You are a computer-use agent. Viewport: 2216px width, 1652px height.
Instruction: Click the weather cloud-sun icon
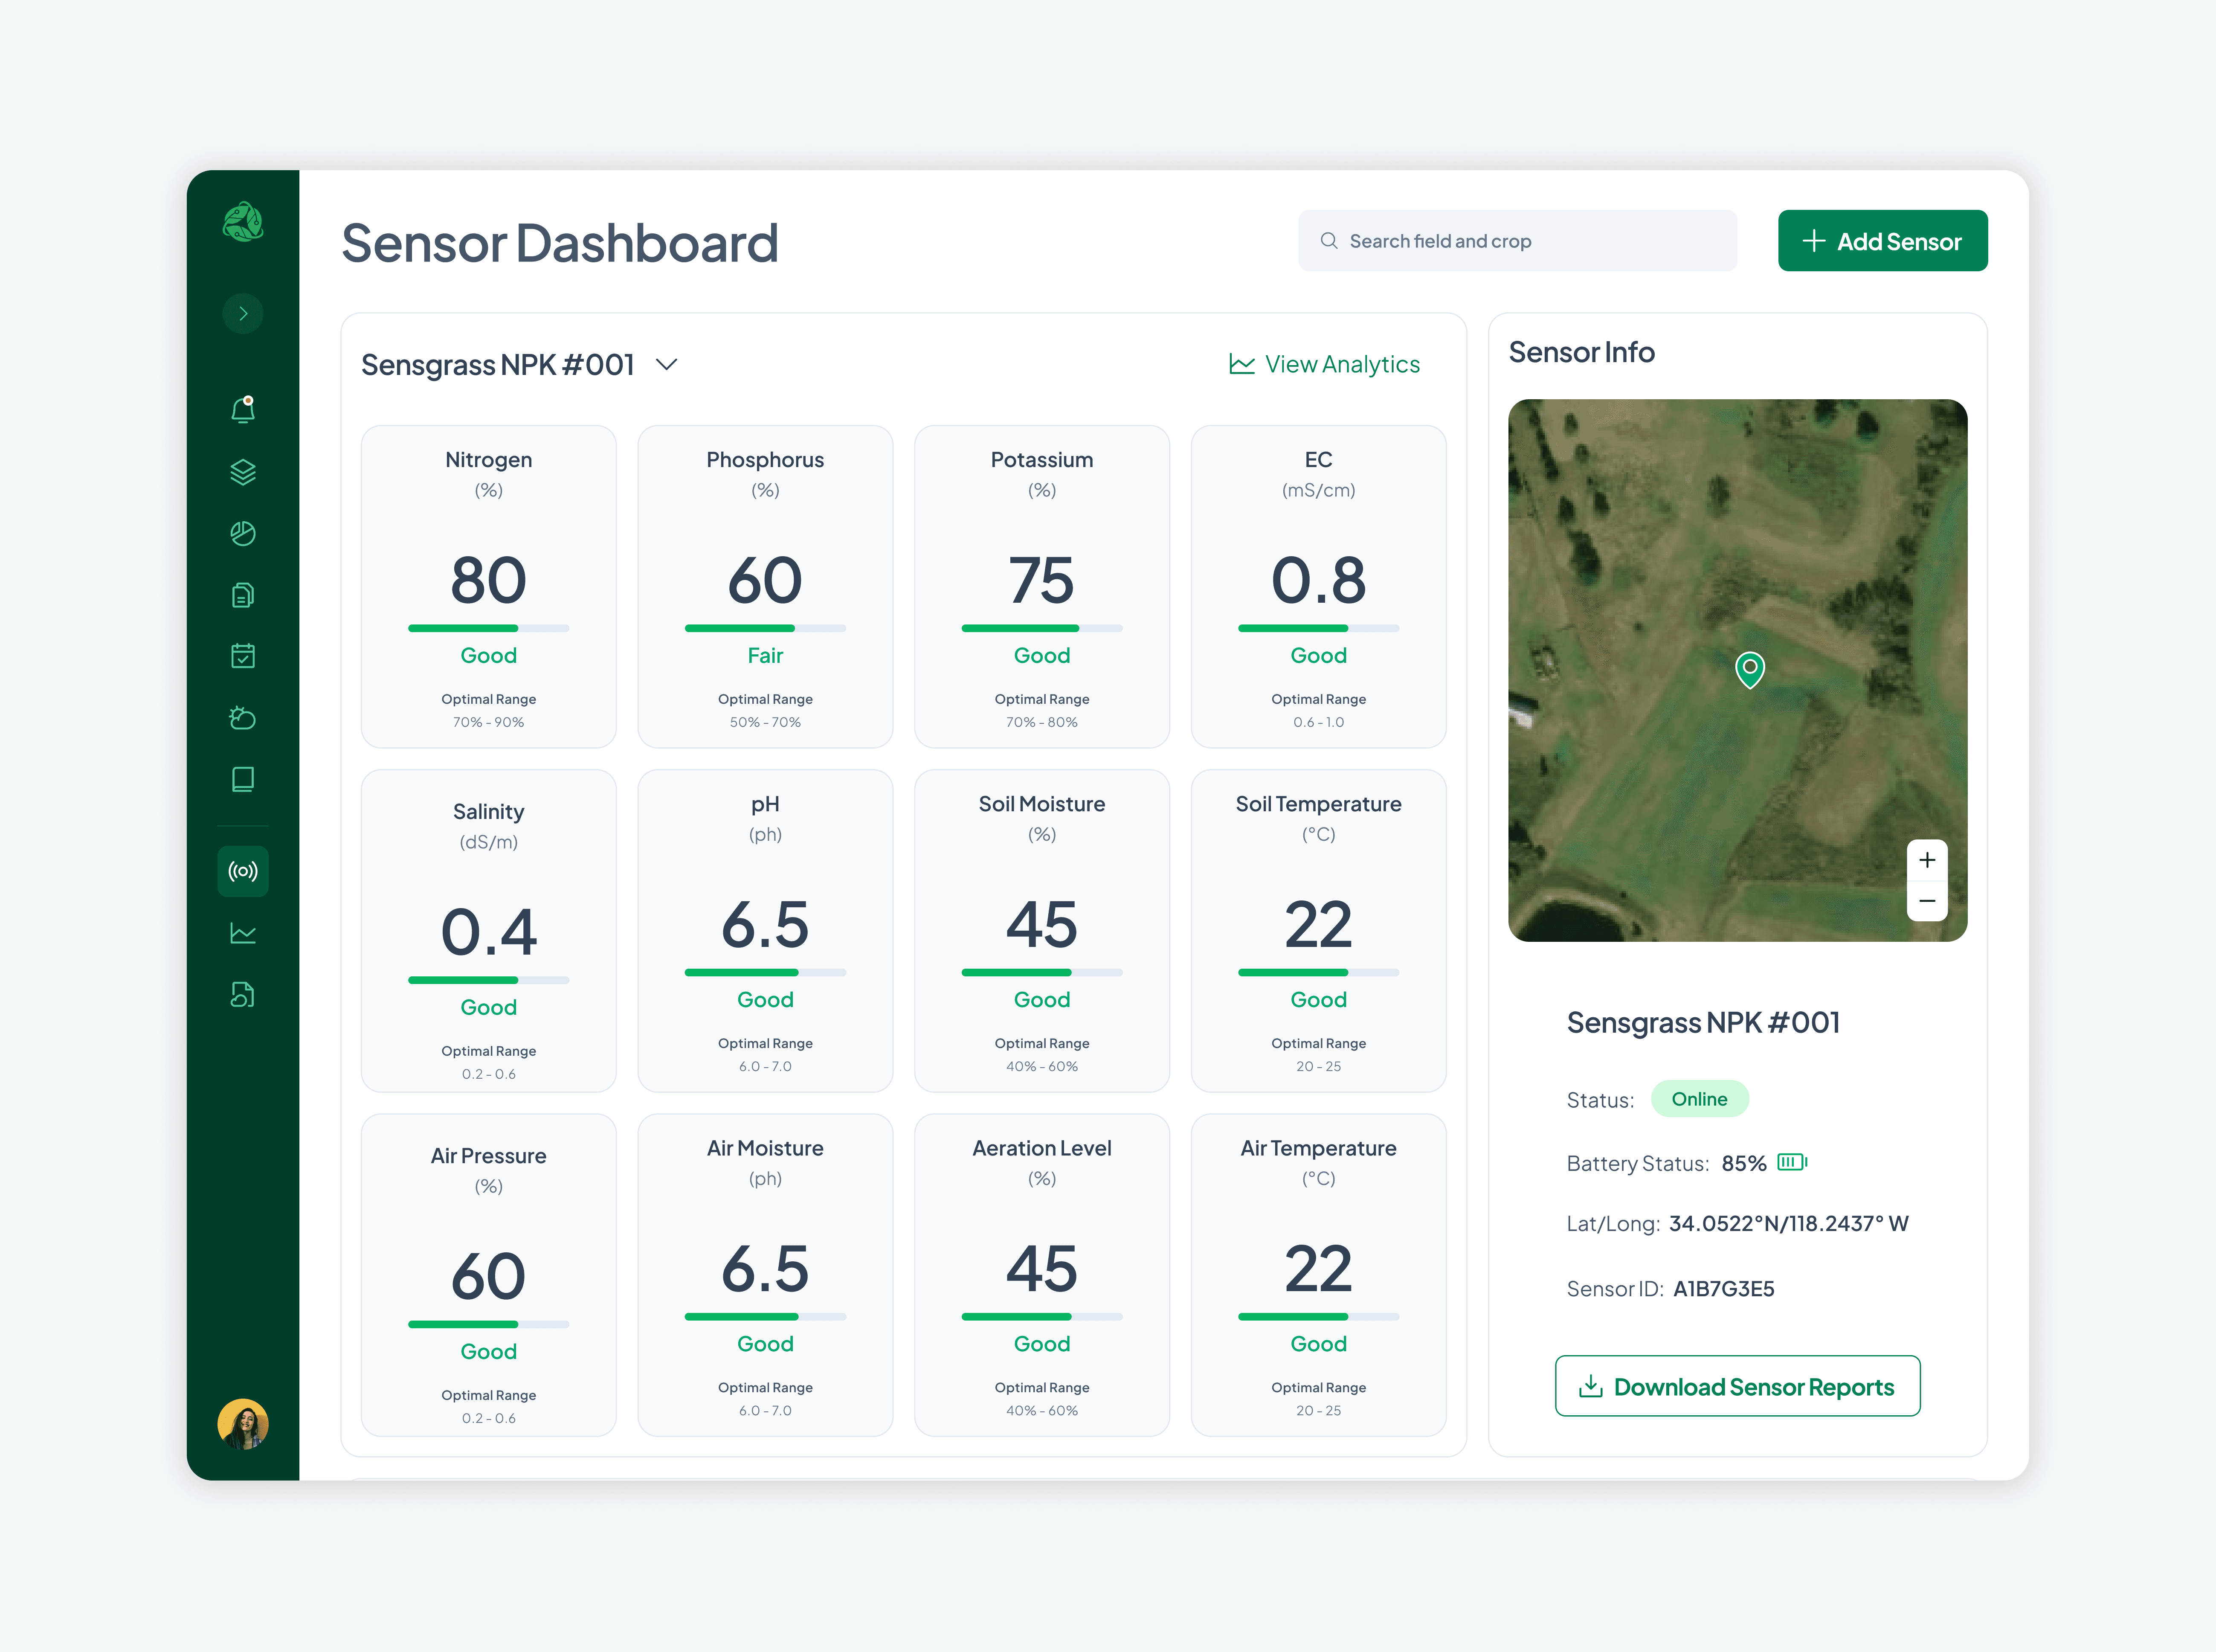tap(243, 718)
